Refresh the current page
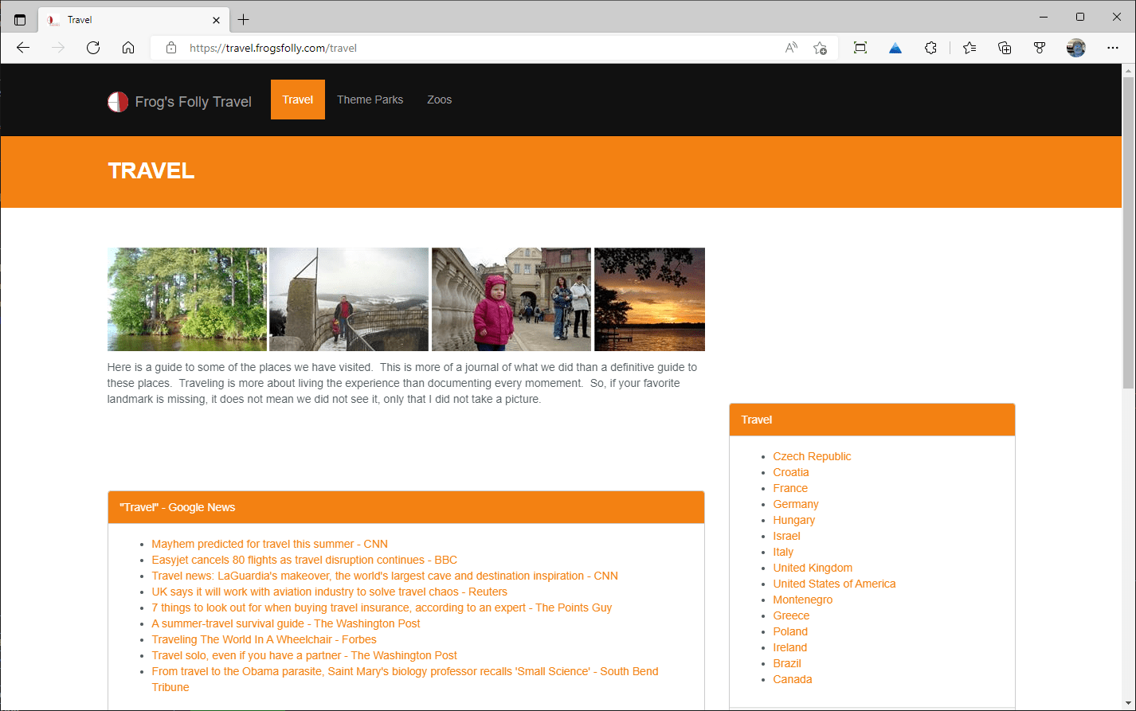 tap(93, 48)
